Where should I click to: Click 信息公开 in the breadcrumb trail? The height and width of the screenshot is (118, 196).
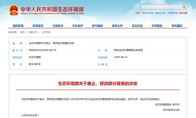33,32
